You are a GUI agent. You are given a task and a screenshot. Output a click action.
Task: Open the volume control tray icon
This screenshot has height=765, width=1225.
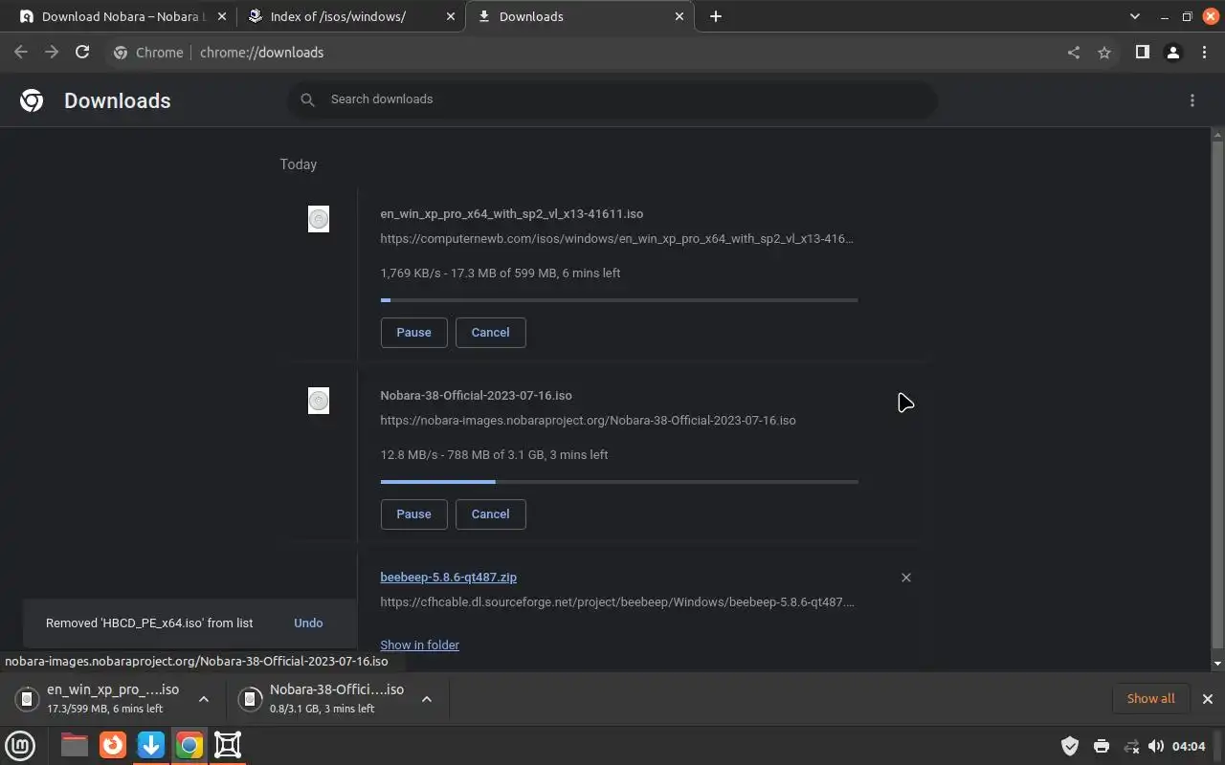pos(1156,746)
